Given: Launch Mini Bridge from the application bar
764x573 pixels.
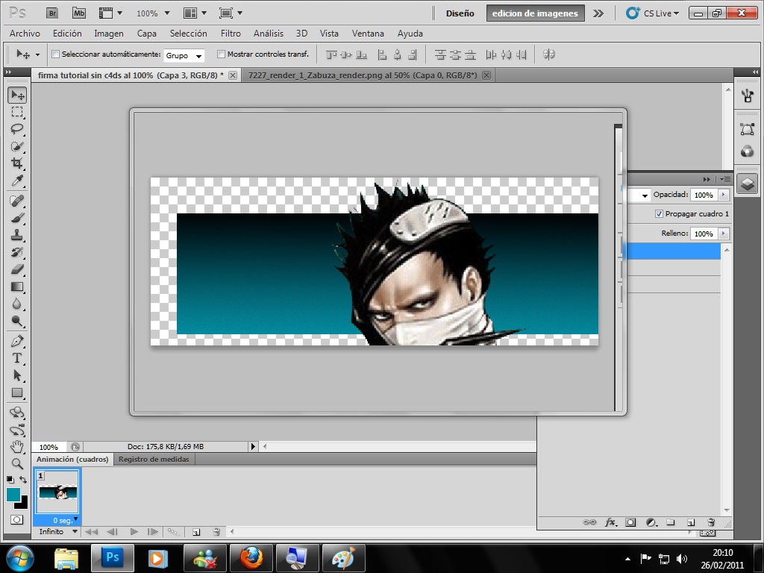Looking at the screenshot, I should coord(79,13).
